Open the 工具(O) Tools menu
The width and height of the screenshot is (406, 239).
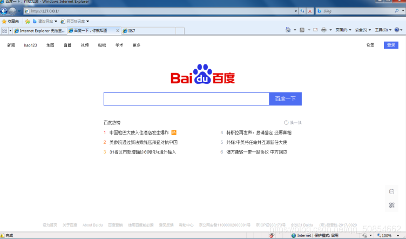[x=383, y=30]
